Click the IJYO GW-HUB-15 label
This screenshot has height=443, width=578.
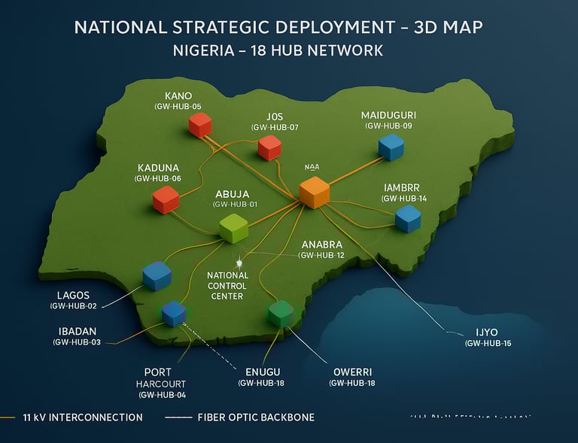pos(488,338)
